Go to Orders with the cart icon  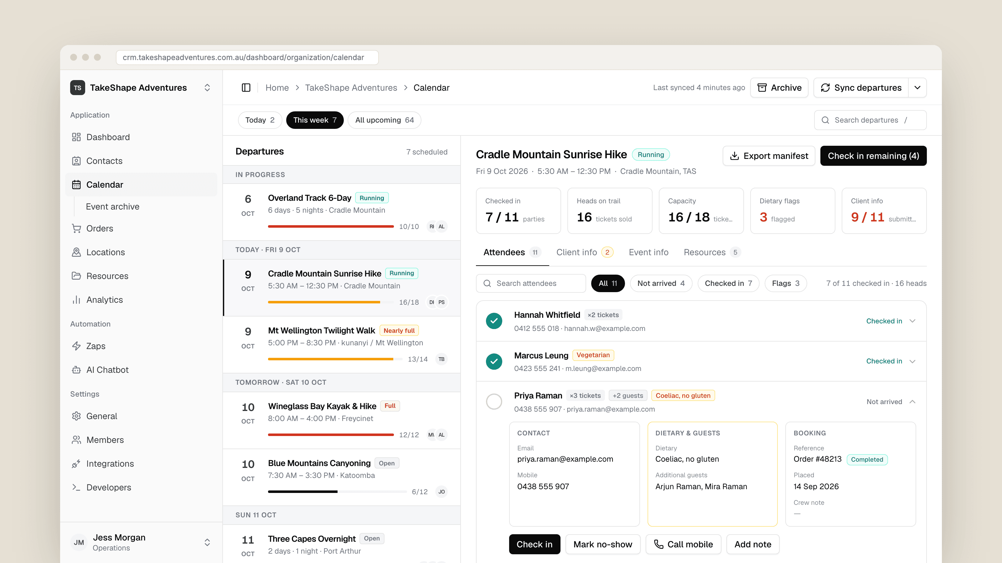pyautogui.click(x=141, y=228)
